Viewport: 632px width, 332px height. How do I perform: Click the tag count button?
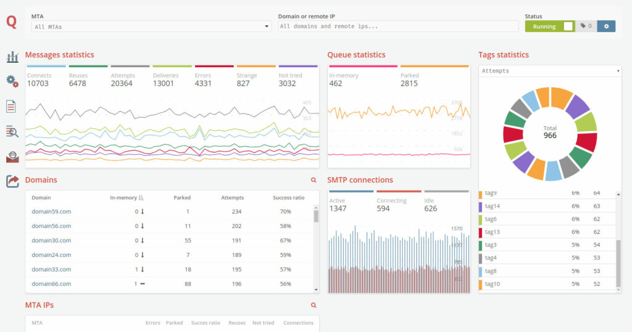(x=586, y=26)
